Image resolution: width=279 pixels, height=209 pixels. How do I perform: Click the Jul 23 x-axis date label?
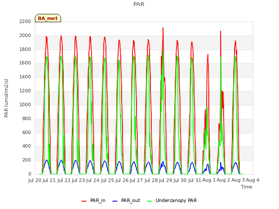[78, 180]
